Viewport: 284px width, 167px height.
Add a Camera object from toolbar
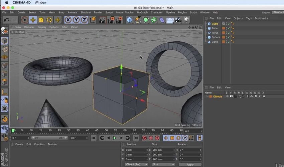pyautogui.click(x=178, y=20)
